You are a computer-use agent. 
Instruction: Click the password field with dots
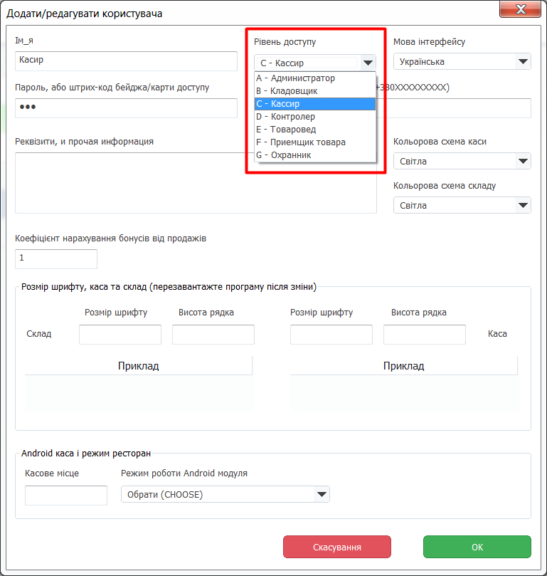click(126, 108)
